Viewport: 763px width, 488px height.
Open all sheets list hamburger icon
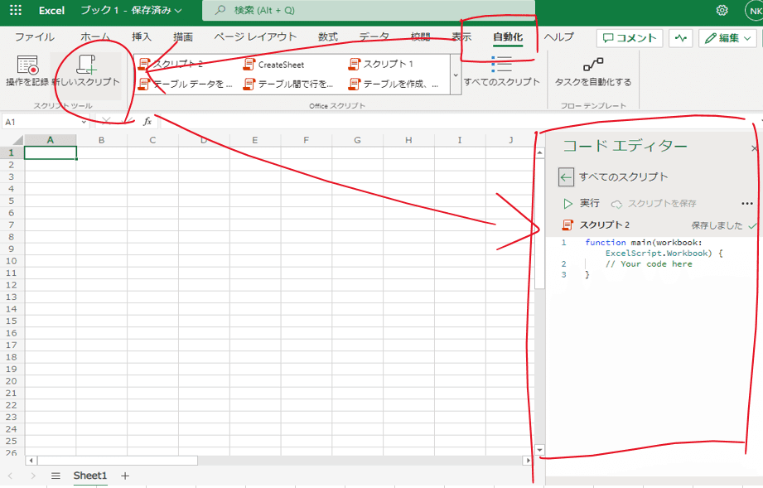tap(56, 476)
